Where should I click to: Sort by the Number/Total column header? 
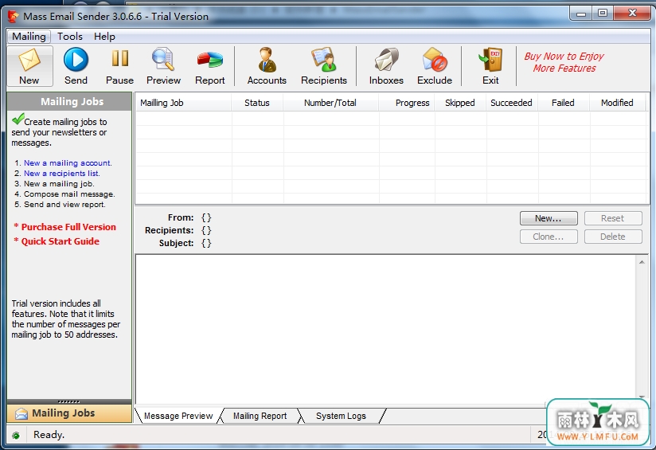click(330, 103)
